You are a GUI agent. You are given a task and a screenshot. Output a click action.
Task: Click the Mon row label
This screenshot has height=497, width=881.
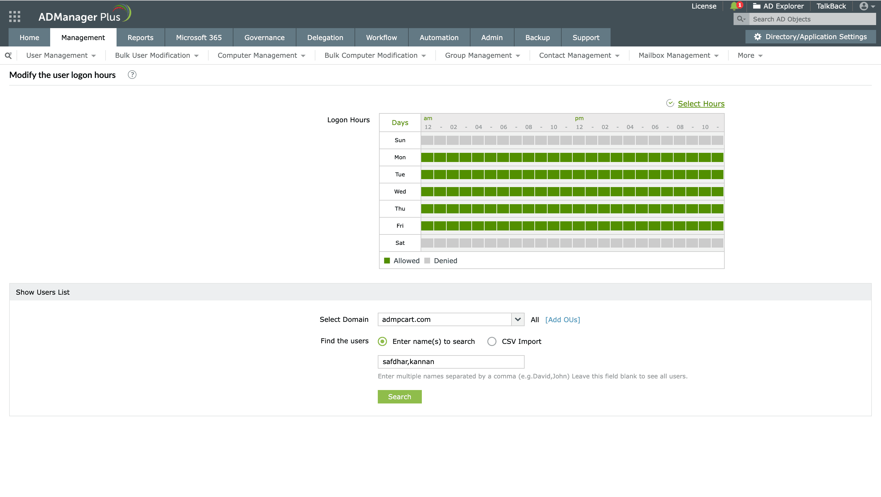click(400, 157)
